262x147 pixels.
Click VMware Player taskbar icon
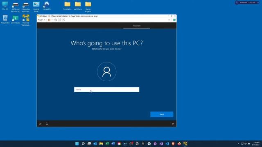coord(185,144)
